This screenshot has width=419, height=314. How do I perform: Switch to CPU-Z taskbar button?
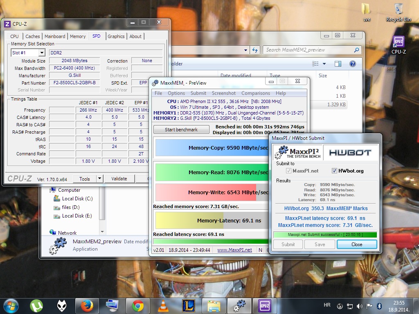pos(265,306)
